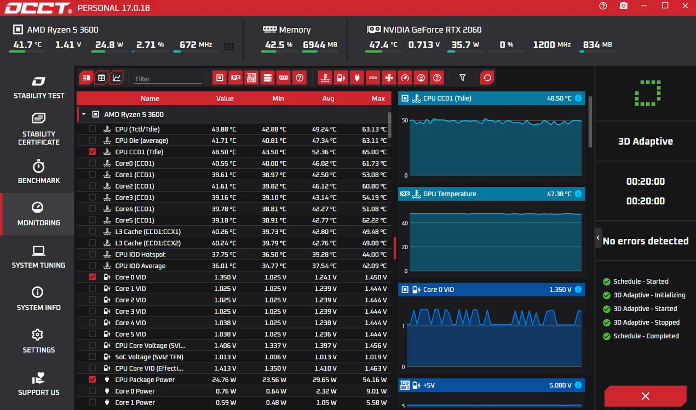
Task: Toggle the GPU hardware filter icon
Action: click(x=235, y=78)
